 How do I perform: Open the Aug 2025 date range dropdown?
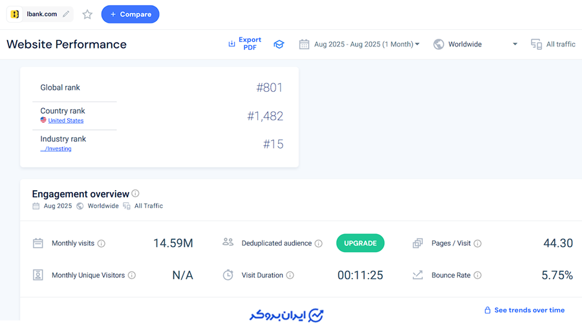point(360,45)
